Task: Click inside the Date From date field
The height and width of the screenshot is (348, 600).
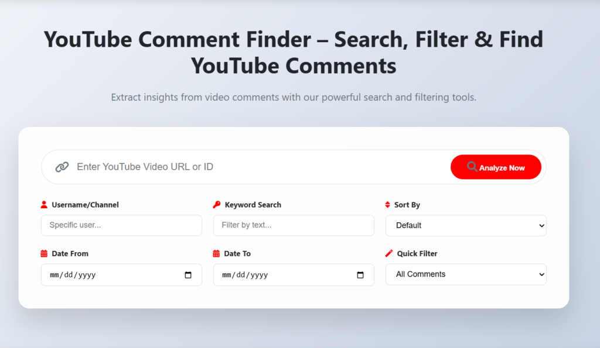Action: pyautogui.click(x=121, y=275)
